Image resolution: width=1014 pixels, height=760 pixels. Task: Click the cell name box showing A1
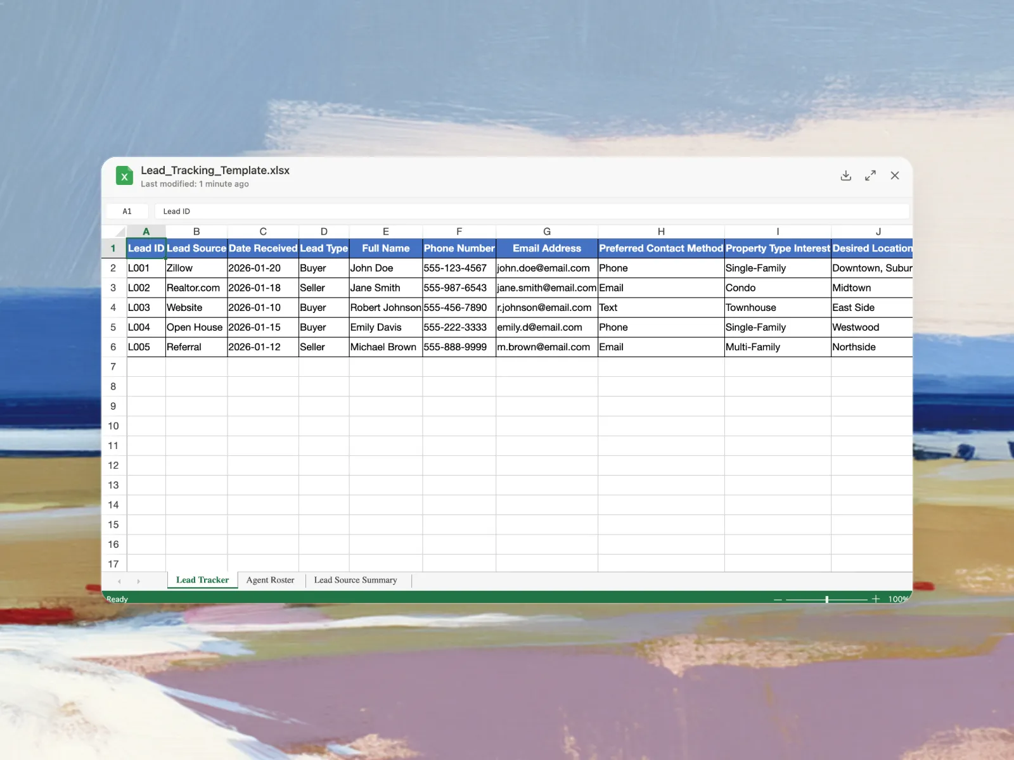click(127, 212)
